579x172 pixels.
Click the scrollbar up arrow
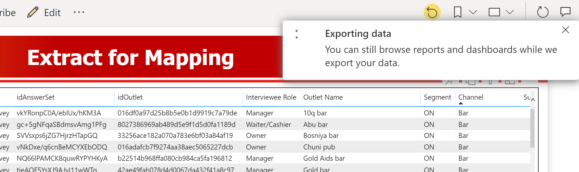click(533, 99)
